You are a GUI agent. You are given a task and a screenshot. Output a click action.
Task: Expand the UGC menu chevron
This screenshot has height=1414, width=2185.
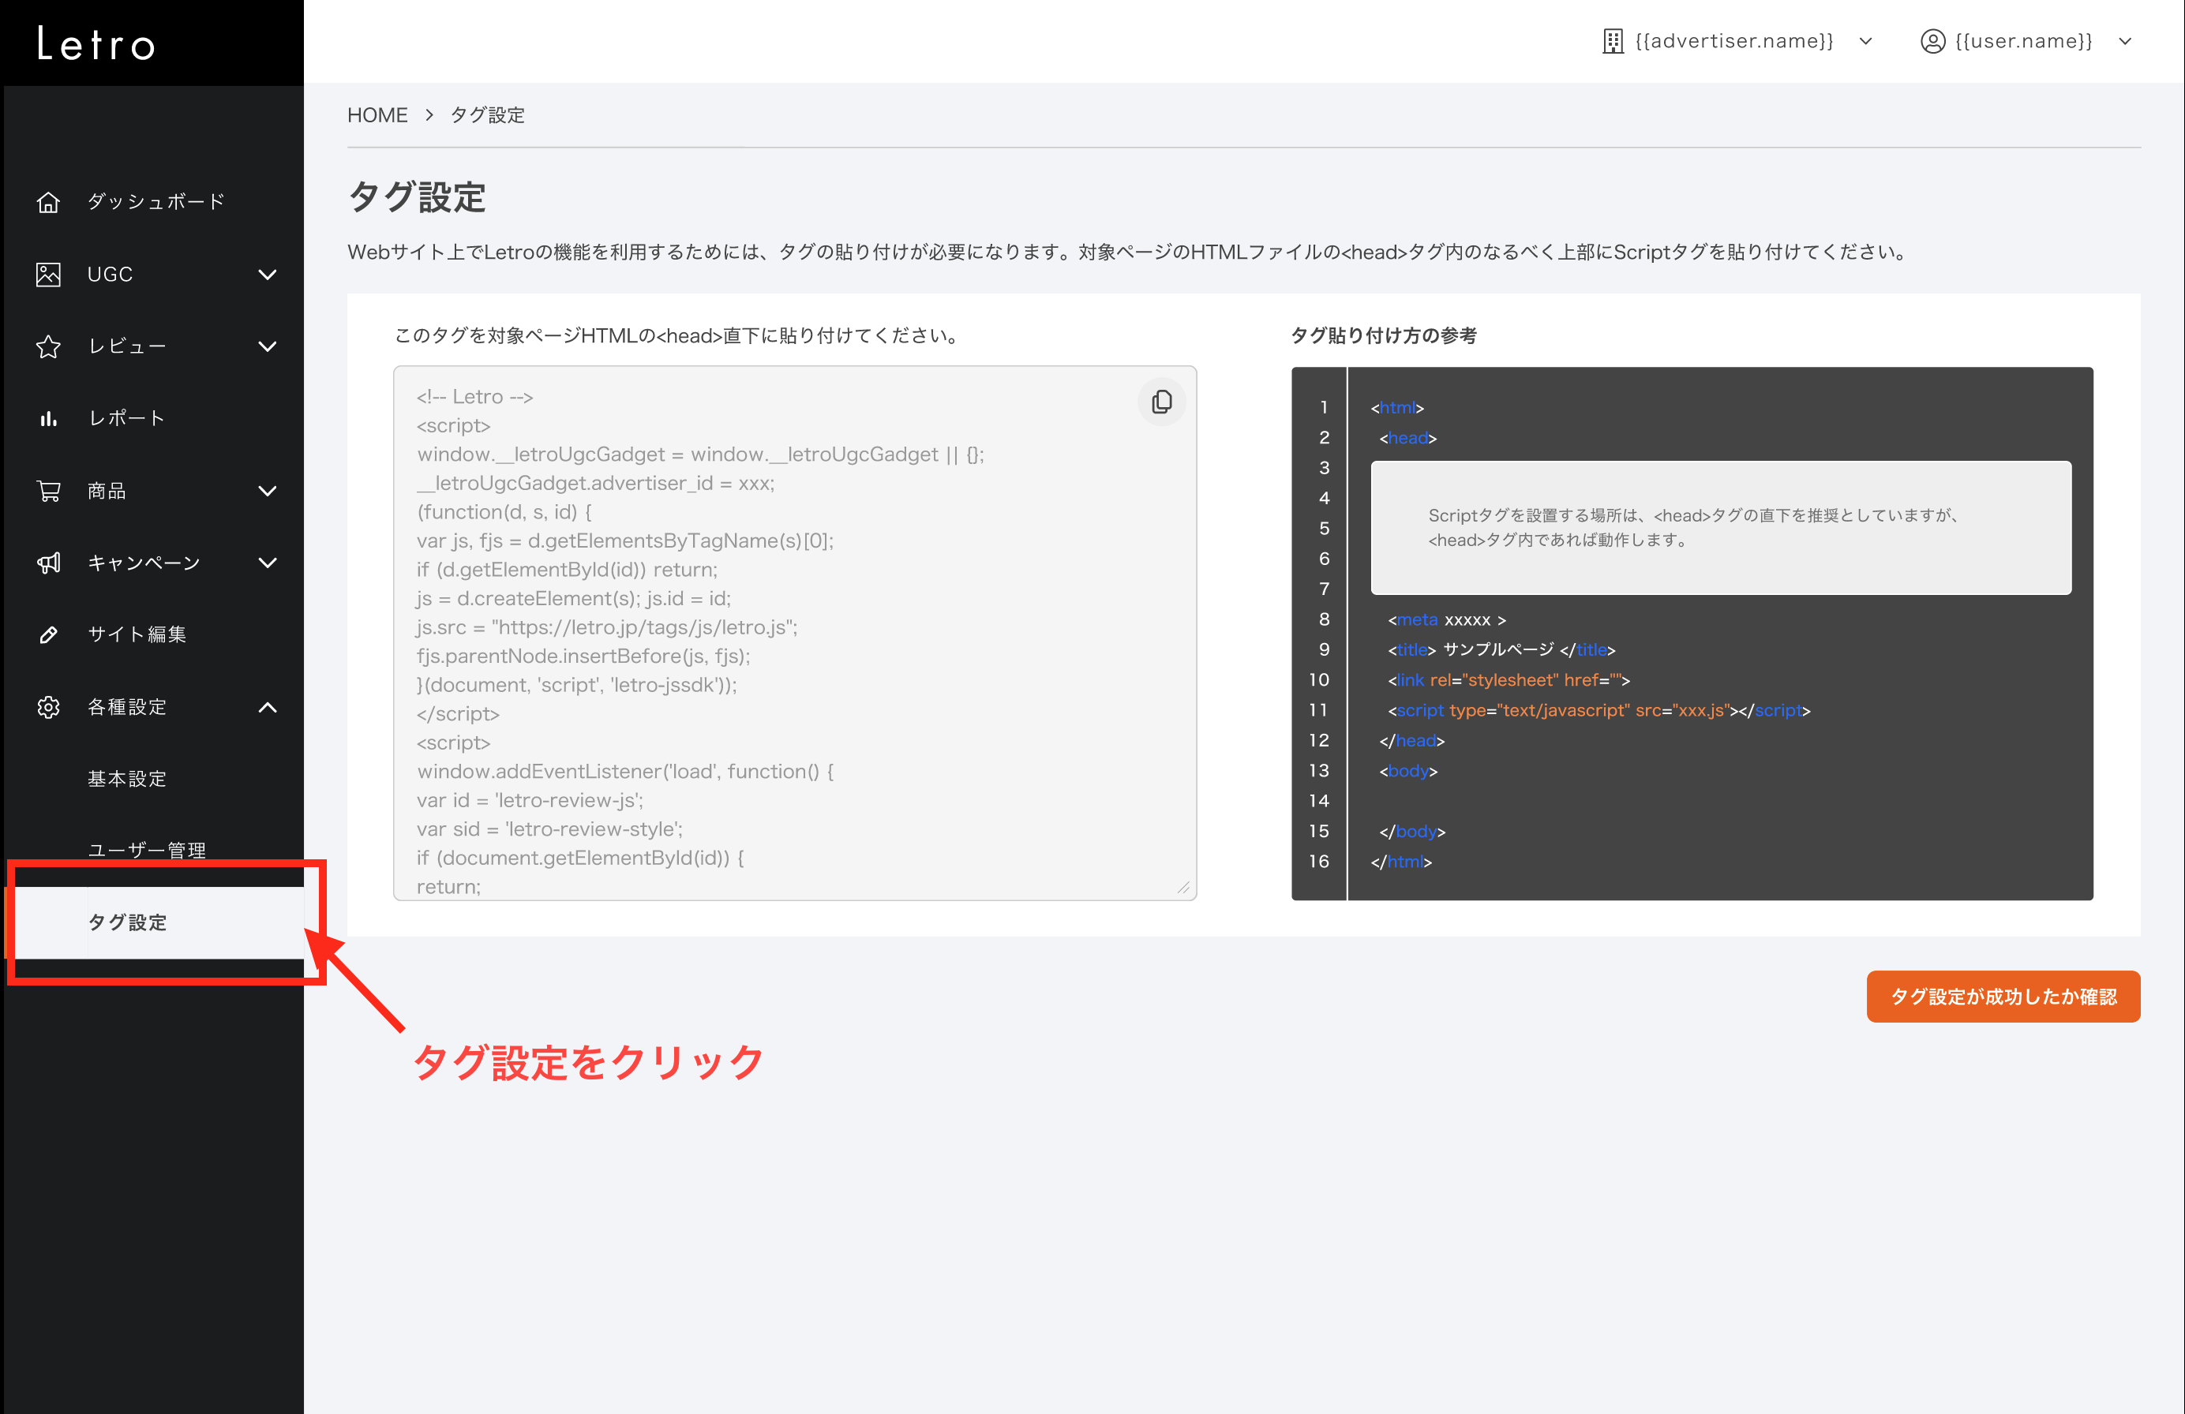click(267, 275)
